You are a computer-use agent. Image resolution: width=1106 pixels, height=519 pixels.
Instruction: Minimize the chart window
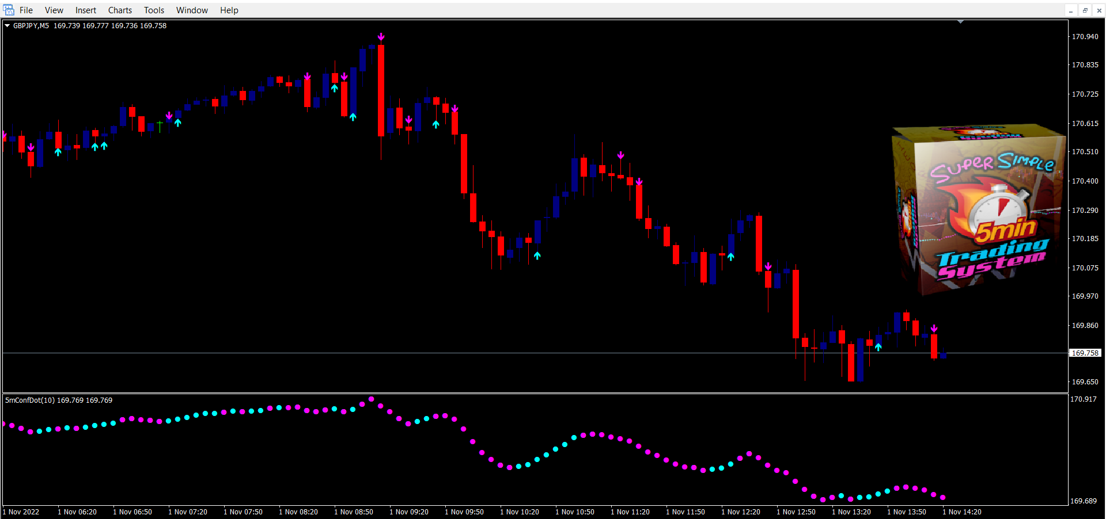[x=1071, y=10]
